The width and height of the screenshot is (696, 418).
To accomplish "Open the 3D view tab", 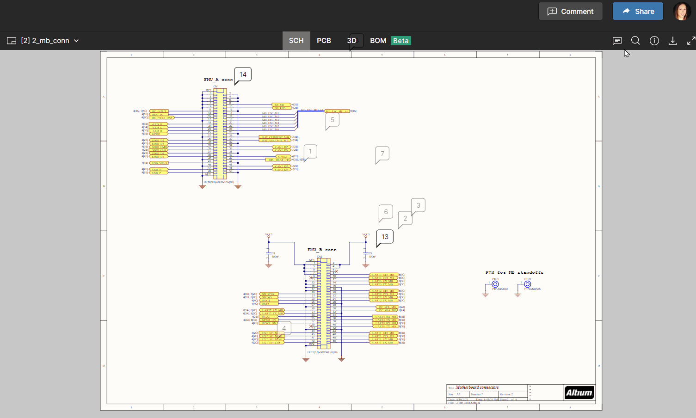I will coord(352,41).
